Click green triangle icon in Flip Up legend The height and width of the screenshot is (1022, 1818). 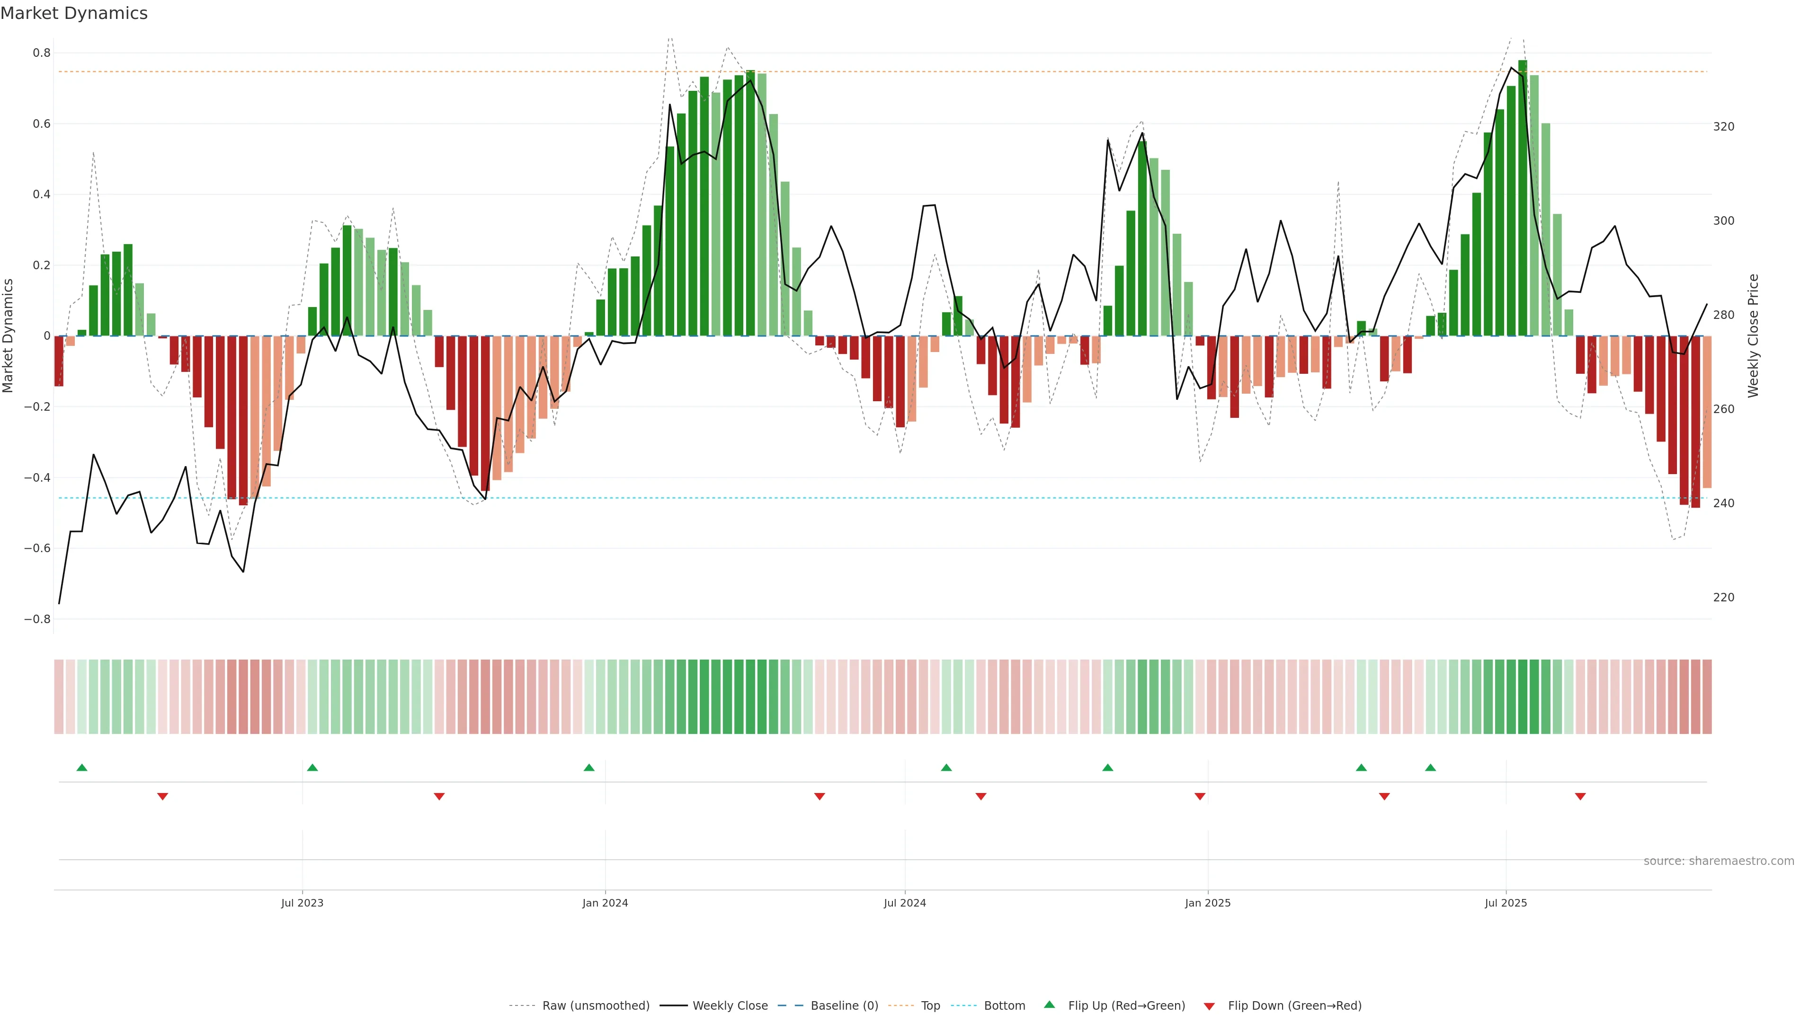pyautogui.click(x=1050, y=1004)
